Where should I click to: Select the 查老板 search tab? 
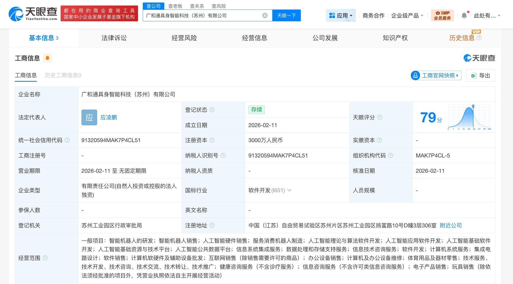[x=175, y=6]
